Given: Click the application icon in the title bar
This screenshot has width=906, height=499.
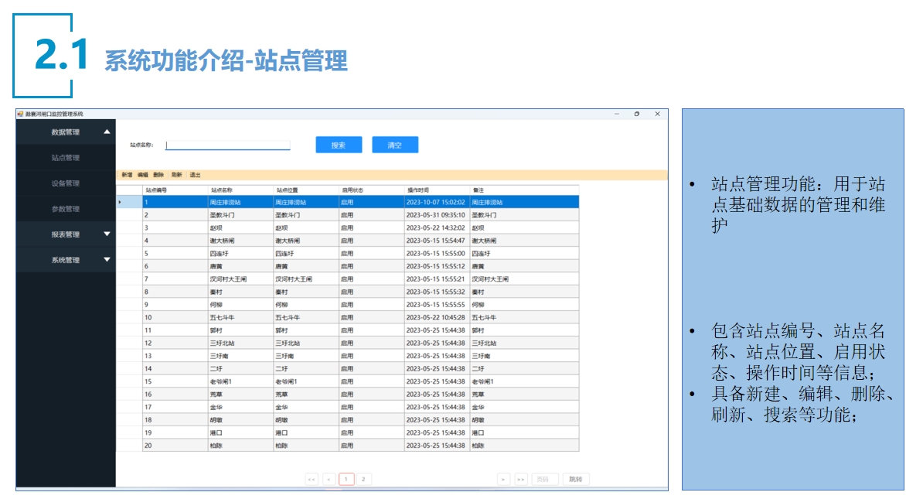Looking at the screenshot, I should (x=21, y=114).
